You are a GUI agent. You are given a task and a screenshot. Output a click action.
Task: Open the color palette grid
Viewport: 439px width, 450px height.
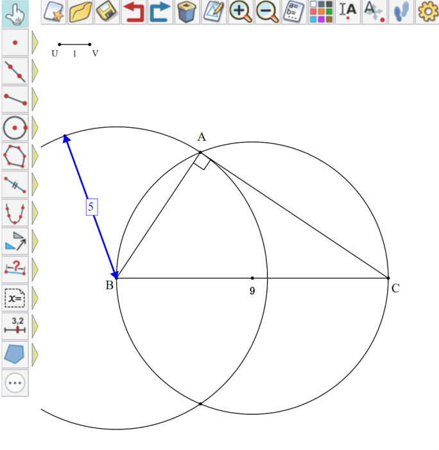321,12
